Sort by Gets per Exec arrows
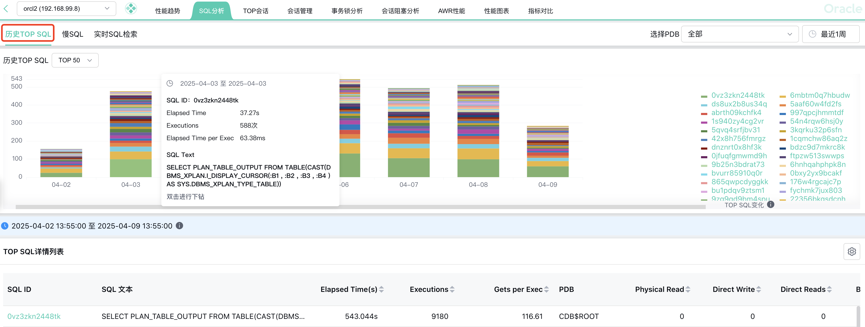 546,289
